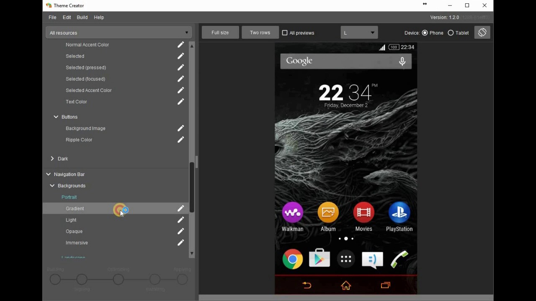Maximize the Theme Creator window
Image resolution: width=536 pixels, height=301 pixels.
pyautogui.click(x=467, y=5)
